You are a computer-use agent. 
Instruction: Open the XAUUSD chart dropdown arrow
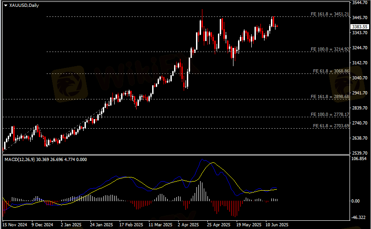(x=5, y=5)
